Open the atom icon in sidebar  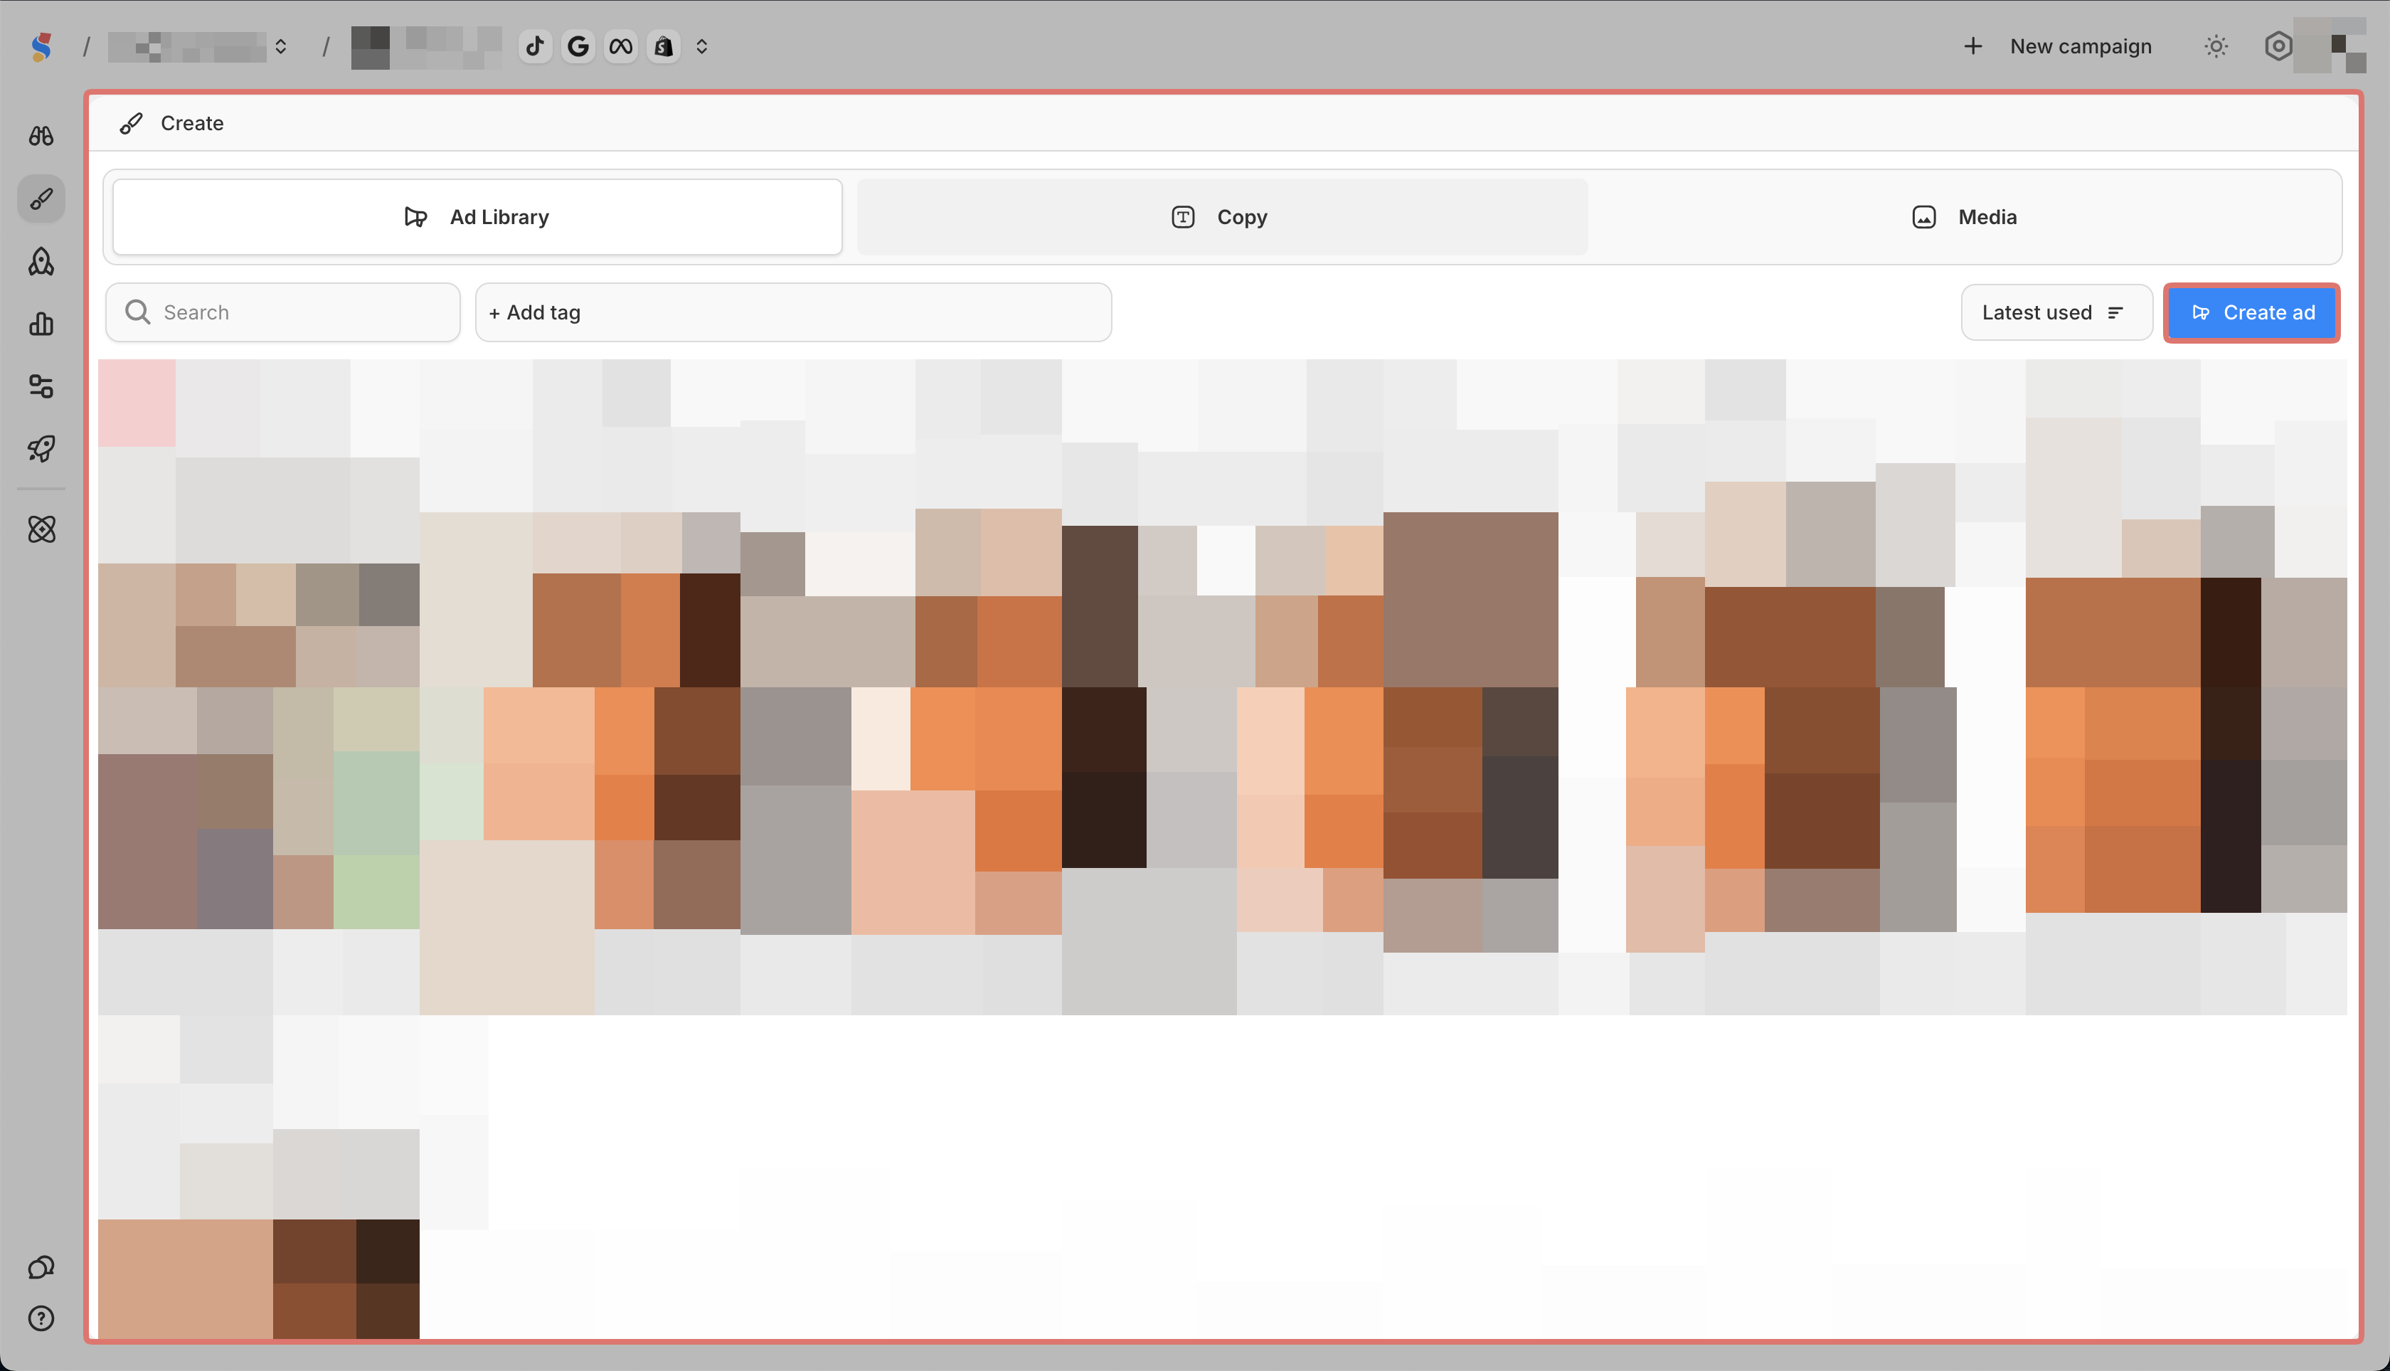(x=41, y=529)
